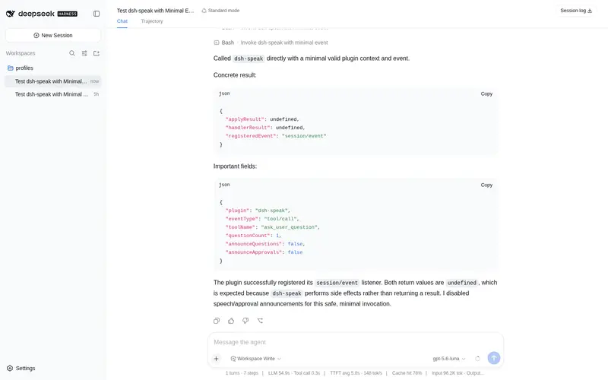Click the Standard mode indicator

220,11
